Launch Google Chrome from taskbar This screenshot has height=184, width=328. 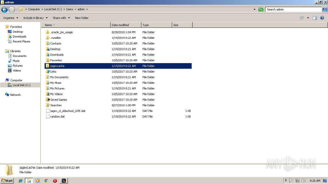[46, 181]
